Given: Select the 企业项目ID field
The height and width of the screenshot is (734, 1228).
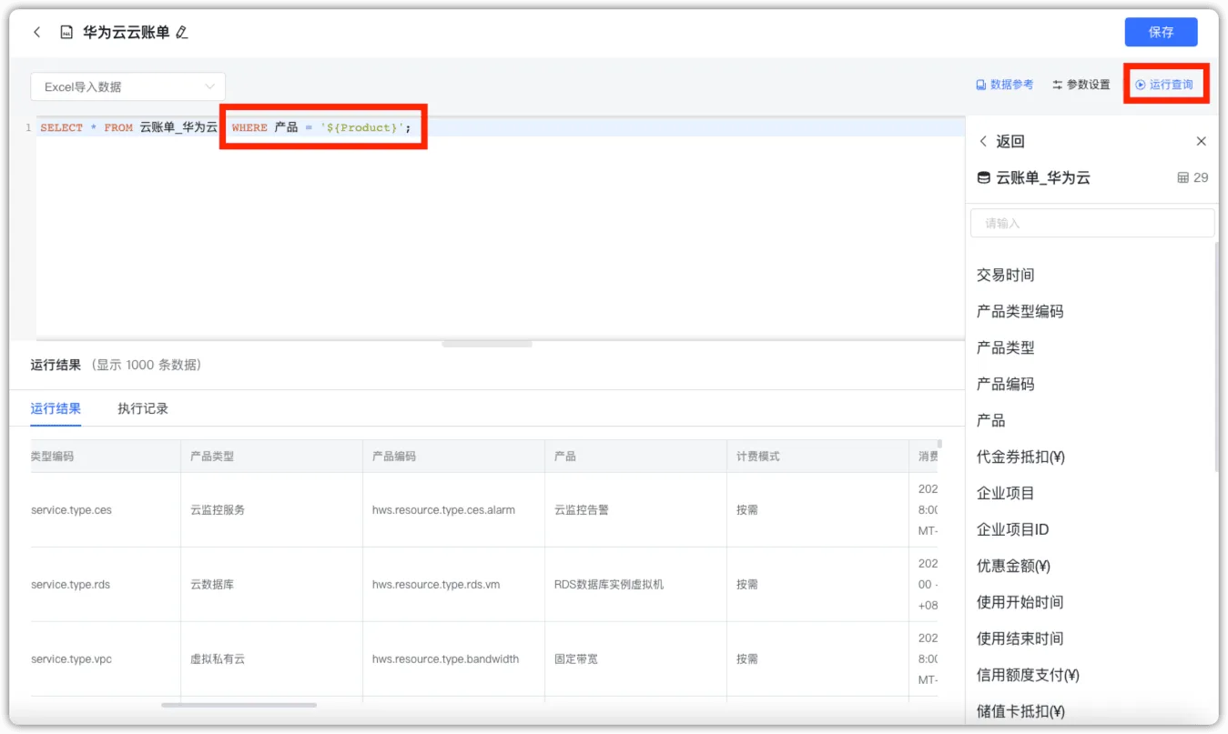Looking at the screenshot, I should (1012, 529).
